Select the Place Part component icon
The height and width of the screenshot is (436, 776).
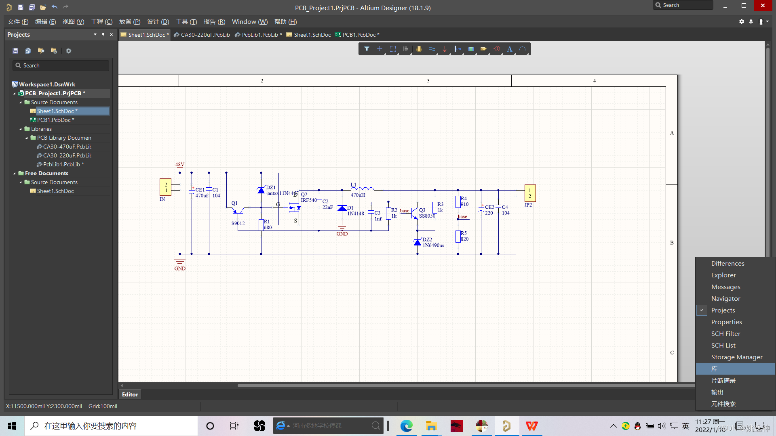pos(419,49)
